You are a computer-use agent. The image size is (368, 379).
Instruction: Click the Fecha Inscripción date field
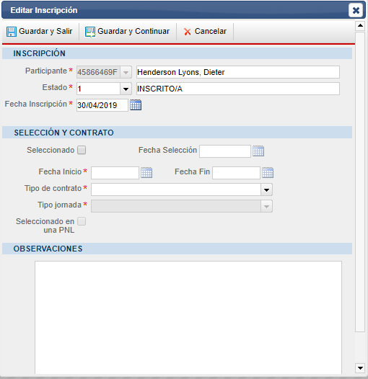102,105
